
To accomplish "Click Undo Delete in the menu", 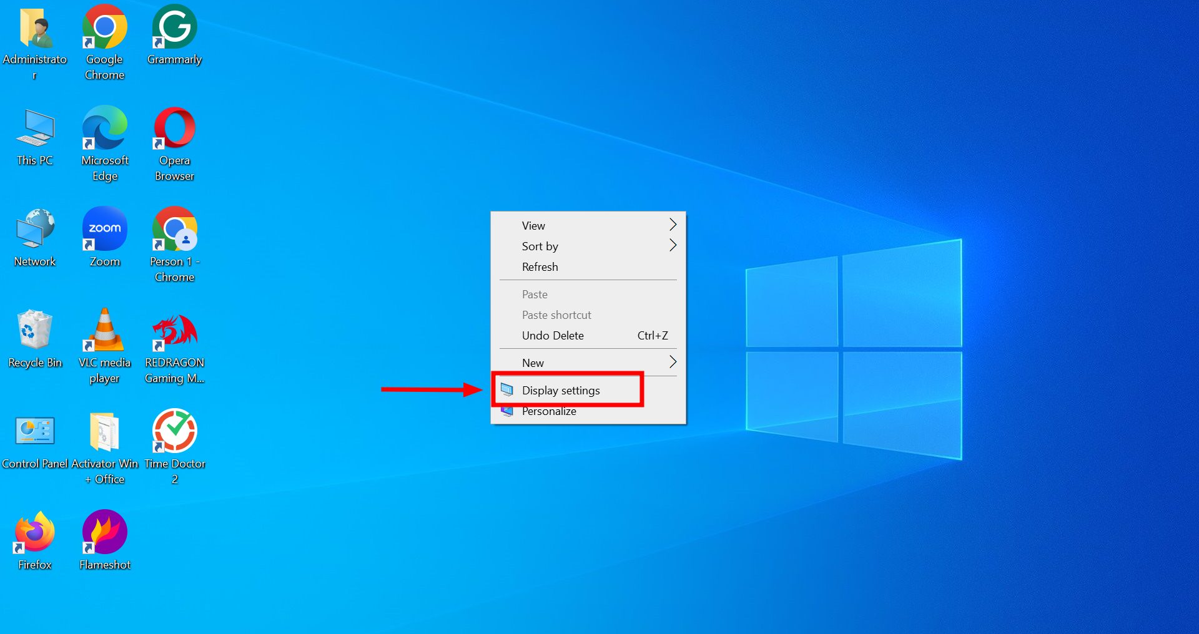I will pos(552,335).
